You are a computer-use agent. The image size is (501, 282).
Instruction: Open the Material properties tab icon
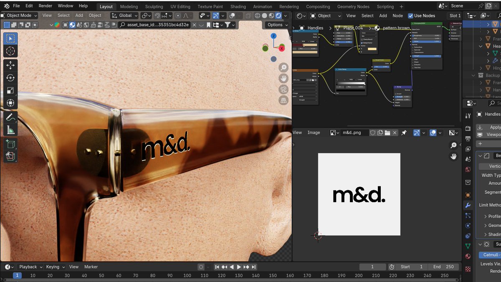[x=468, y=256]
